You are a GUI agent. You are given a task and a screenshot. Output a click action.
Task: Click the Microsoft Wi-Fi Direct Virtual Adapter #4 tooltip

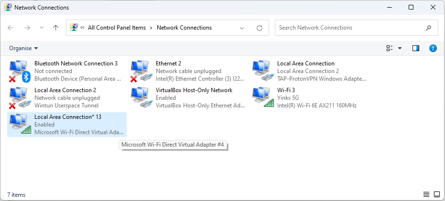pos(173,145)
